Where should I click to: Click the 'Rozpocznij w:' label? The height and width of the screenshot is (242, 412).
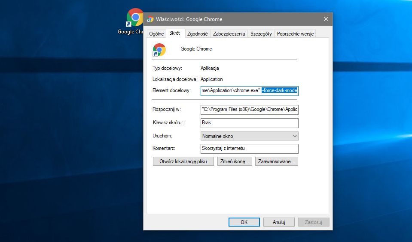click(x=167, y=110)
